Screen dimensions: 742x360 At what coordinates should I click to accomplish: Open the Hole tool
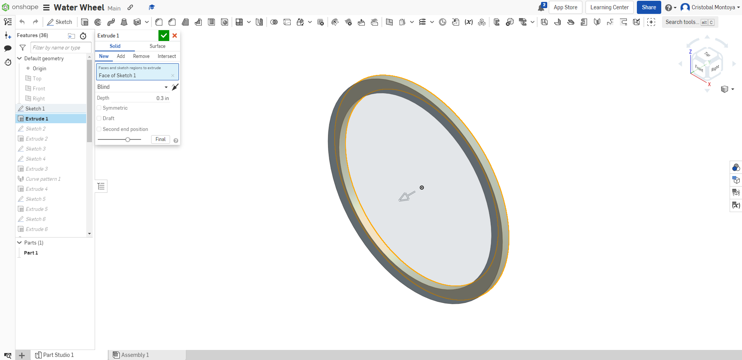click(x=225, y=22)
